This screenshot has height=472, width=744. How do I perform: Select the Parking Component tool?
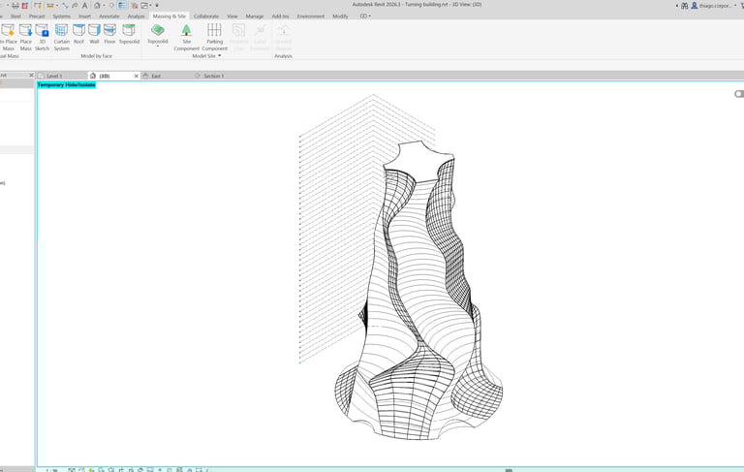click(214, 37)
